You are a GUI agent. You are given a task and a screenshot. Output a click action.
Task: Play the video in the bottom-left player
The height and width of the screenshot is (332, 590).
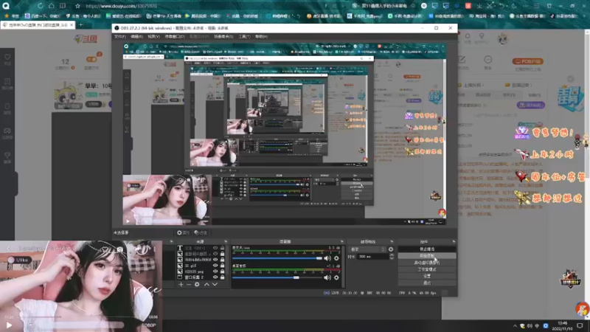[x=9, y=325]
